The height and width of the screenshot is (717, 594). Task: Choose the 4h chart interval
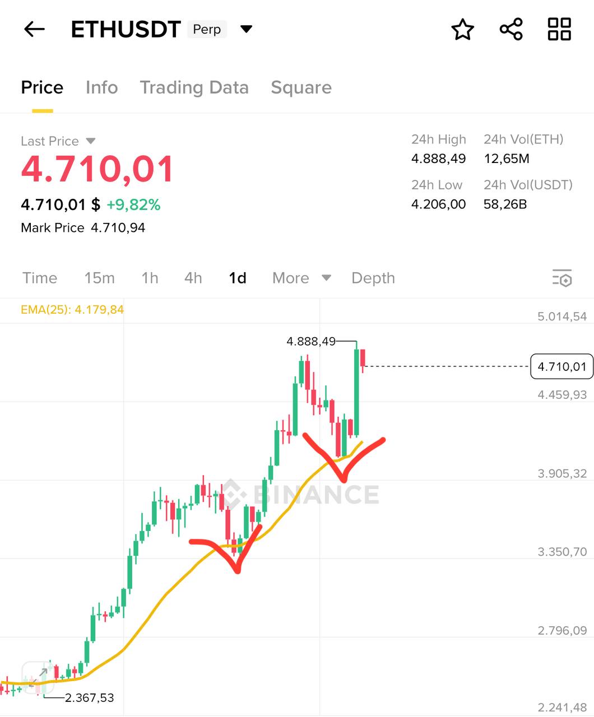point(193,278)
